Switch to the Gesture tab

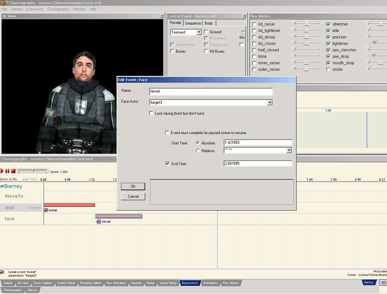[136, 283]
